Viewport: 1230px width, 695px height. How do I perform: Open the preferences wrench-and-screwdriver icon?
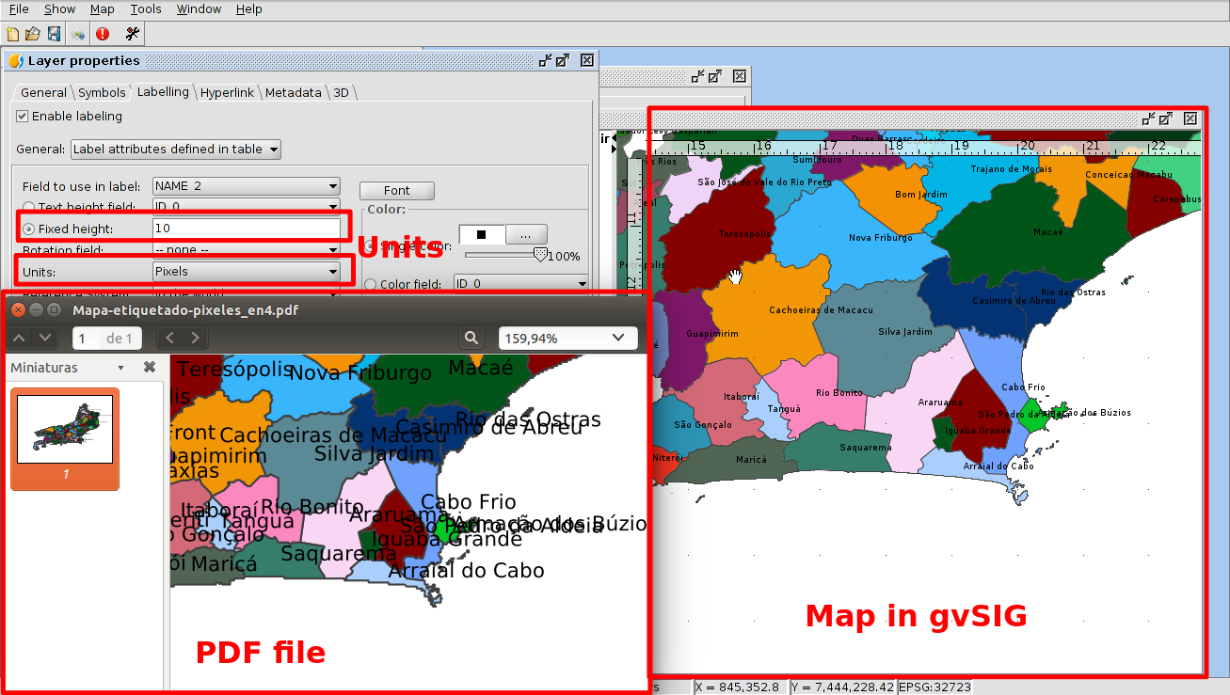point(132,34)
